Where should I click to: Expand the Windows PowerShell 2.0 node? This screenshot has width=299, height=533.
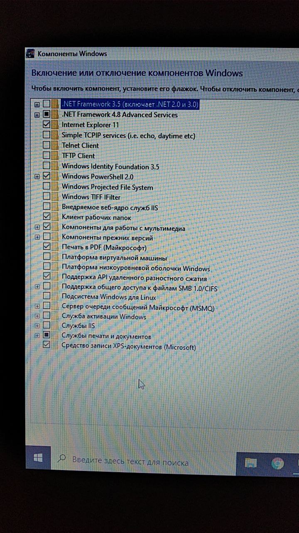coord(37,177)
